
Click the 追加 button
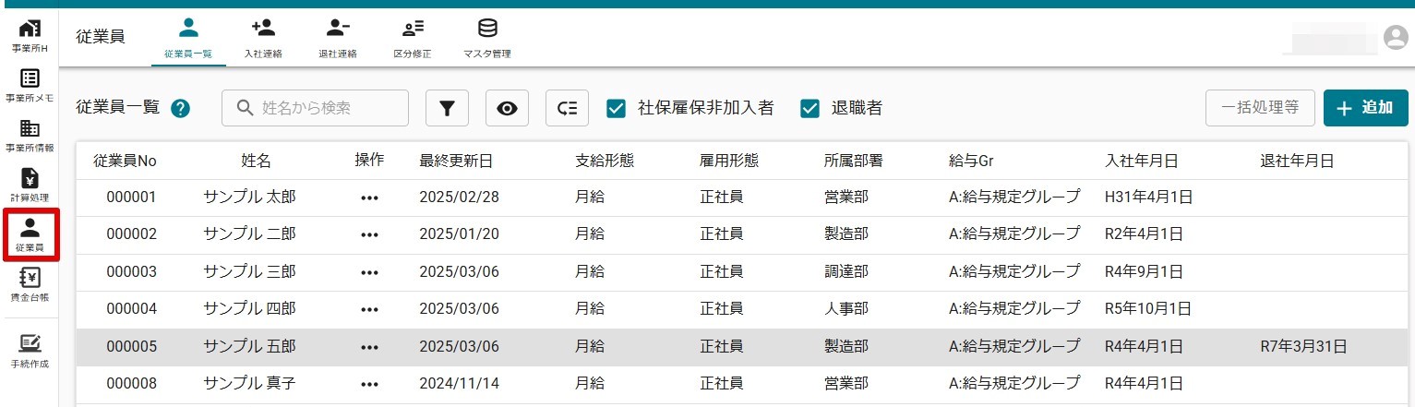coord(1366,107)
